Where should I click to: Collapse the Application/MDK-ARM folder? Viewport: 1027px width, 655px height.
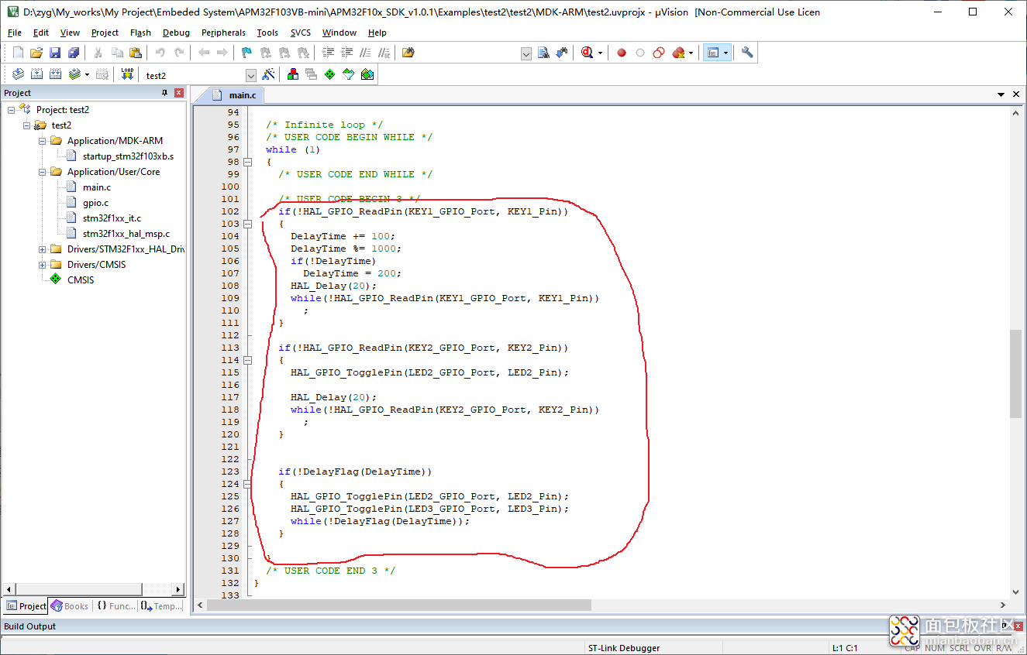click(43, 141)
